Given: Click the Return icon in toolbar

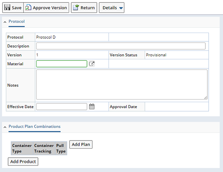Looking at the screenshot, I should [x=76, y=7].
